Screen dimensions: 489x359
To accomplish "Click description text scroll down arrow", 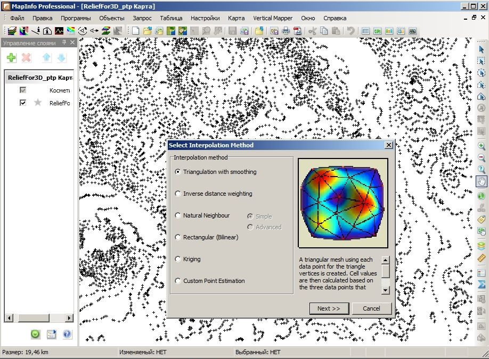I will [x=386, y=290].
